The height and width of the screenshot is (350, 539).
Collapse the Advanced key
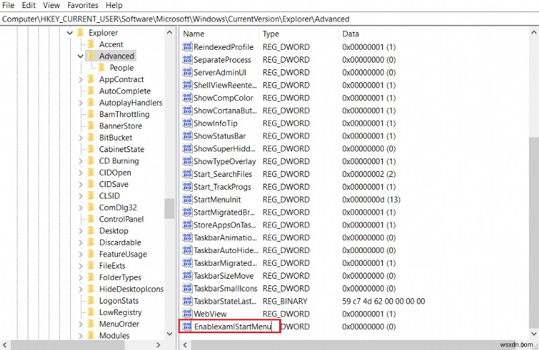click(80, 56)
